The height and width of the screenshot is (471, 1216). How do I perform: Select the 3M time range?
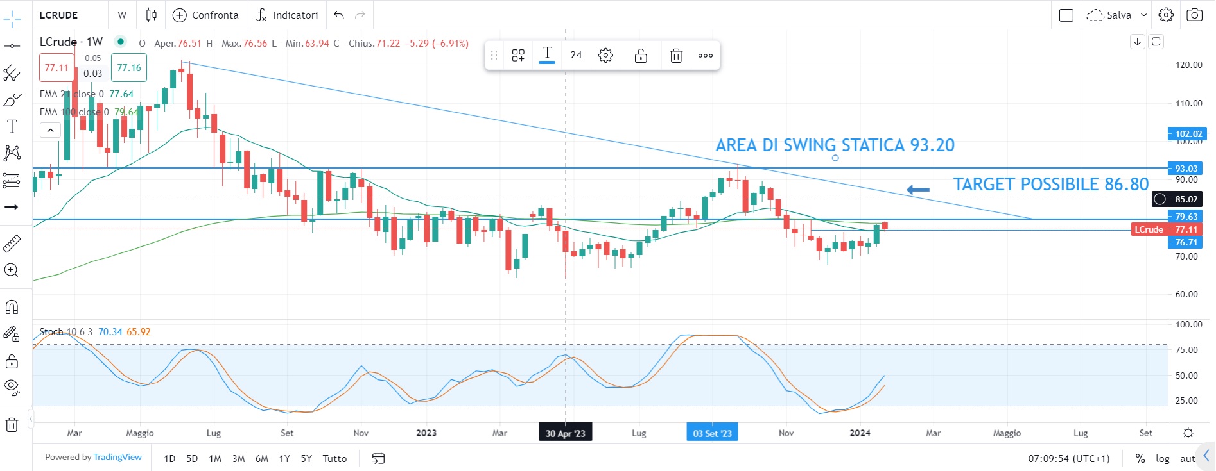point(238,458)
